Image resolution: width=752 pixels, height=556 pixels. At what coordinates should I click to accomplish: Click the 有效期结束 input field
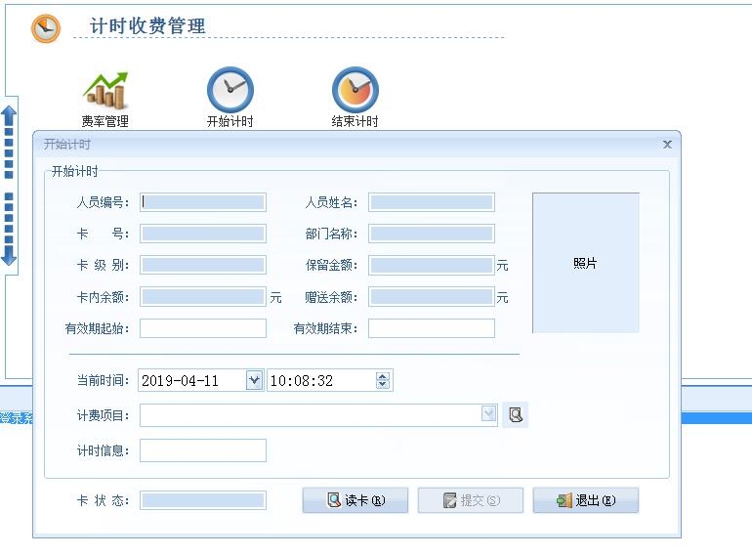tap(432, 328)
